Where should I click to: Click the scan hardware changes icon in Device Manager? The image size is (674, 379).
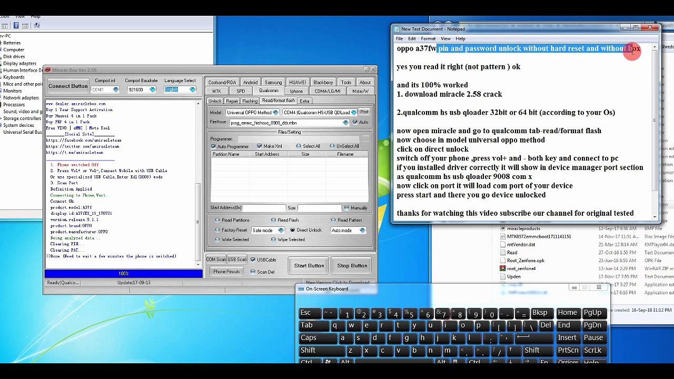point(36,25)
